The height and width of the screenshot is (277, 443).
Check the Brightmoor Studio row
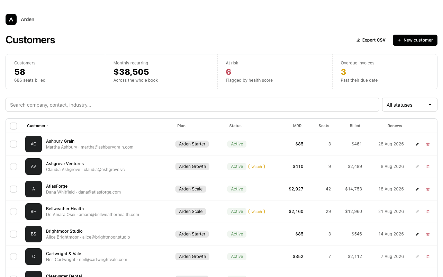[x=13, y=234]
